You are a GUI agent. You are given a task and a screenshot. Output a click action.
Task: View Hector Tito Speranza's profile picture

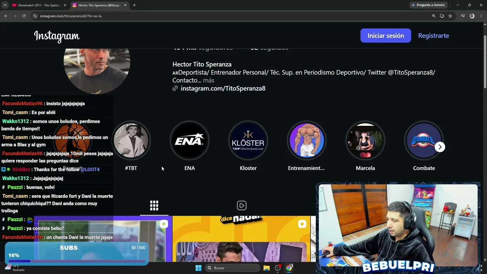click(x=97, y=71)
